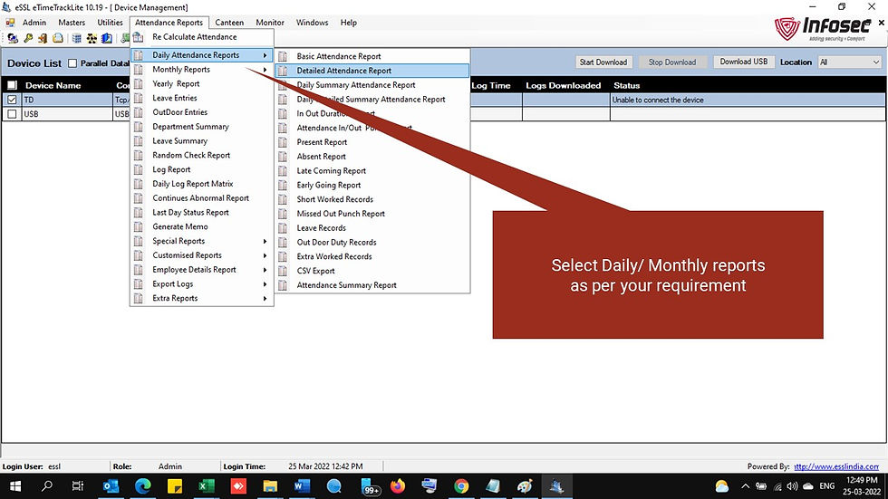Open File Explorer from the taskbar

[x=270, y=486]
